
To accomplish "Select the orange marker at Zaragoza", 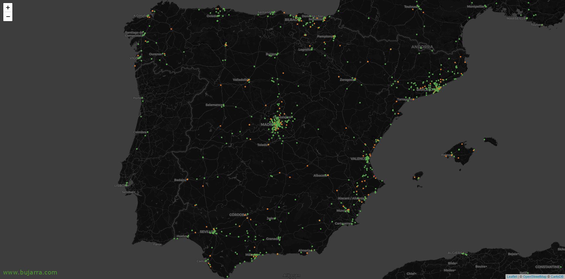I will tap(355, 79).
